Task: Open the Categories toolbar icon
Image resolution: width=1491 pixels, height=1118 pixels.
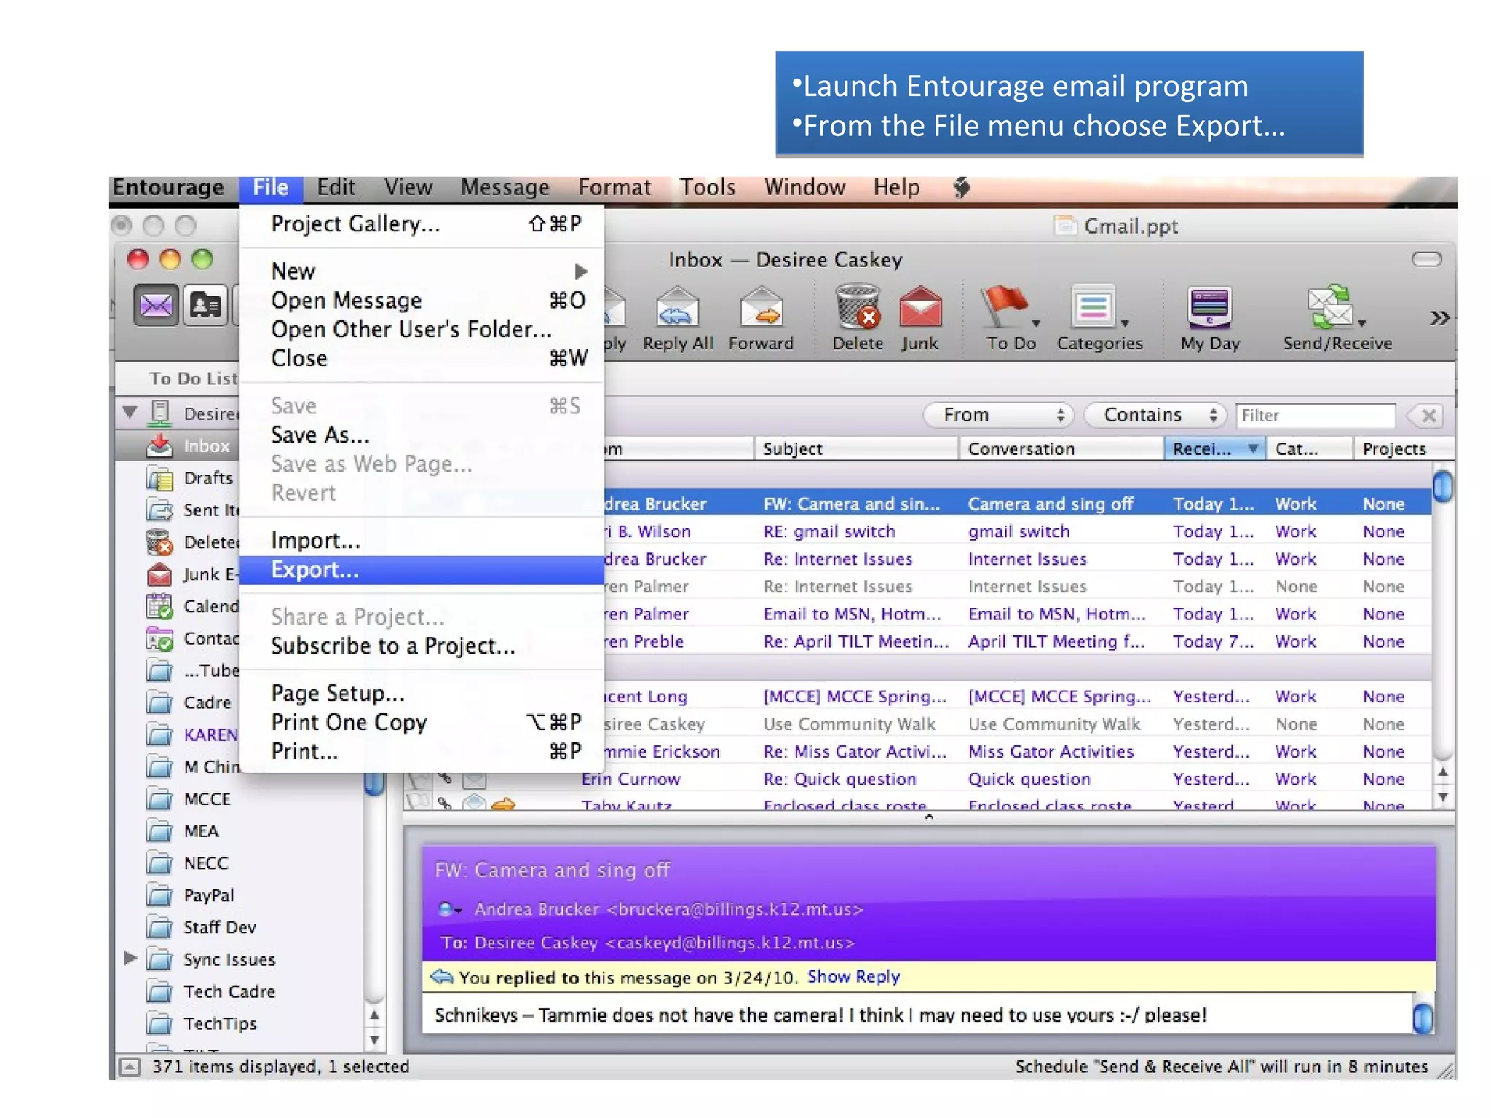Action: (1093, 308)
